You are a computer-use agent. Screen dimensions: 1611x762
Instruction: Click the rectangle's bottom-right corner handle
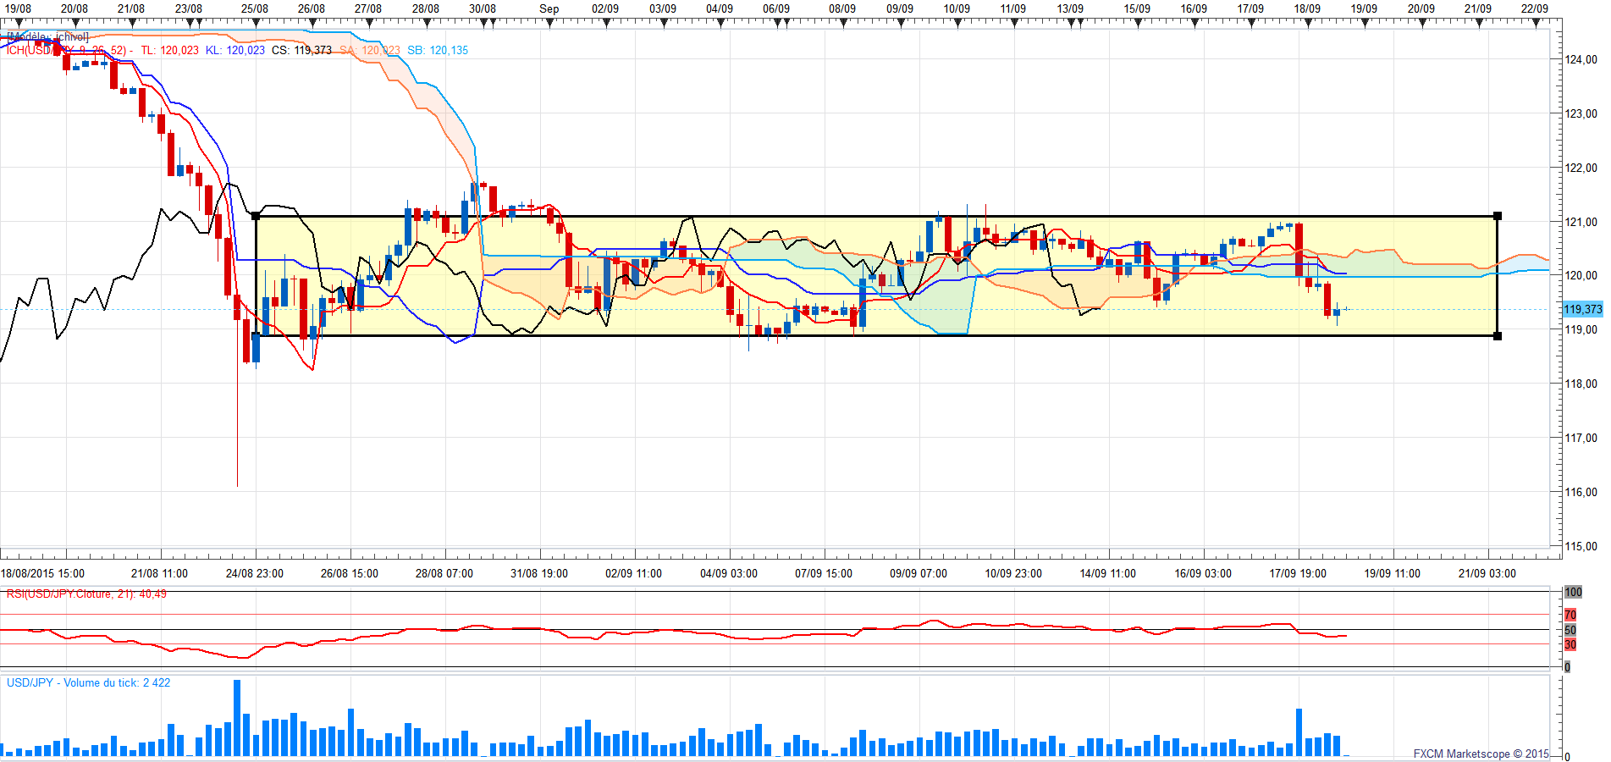[1497, 336]
